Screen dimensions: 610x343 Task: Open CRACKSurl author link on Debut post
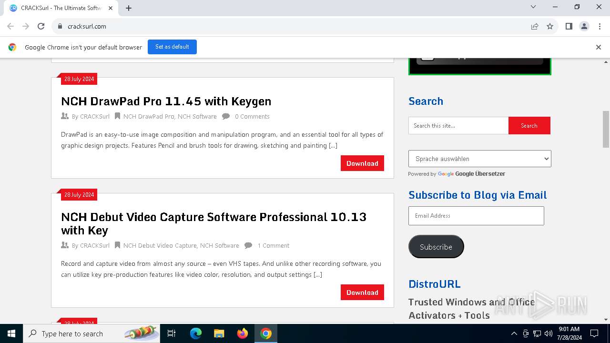click(x=94, y=245)
